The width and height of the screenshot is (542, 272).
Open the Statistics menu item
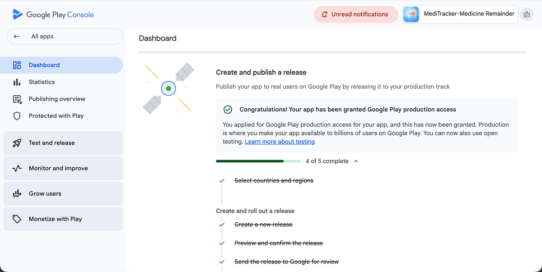point(61,82)
